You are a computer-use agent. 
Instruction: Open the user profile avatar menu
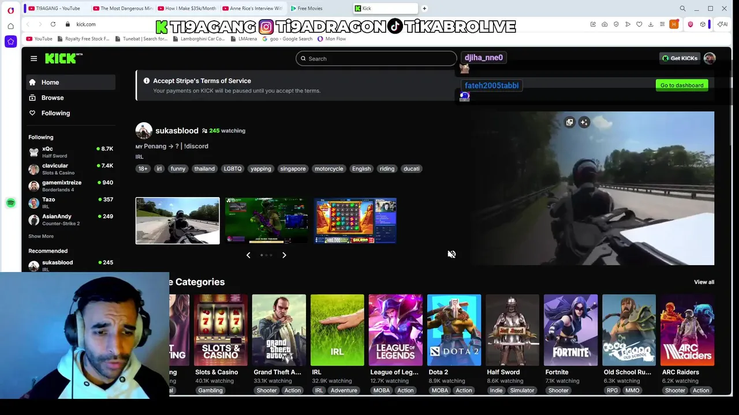pos(710,58)
